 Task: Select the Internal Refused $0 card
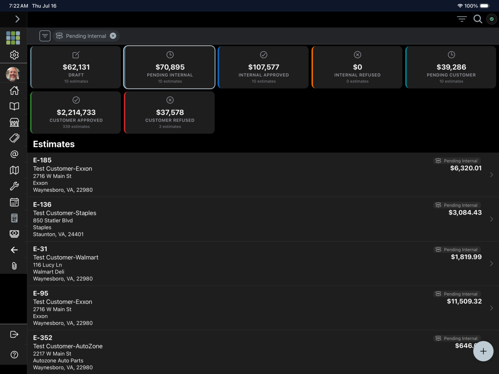[357, 67]
